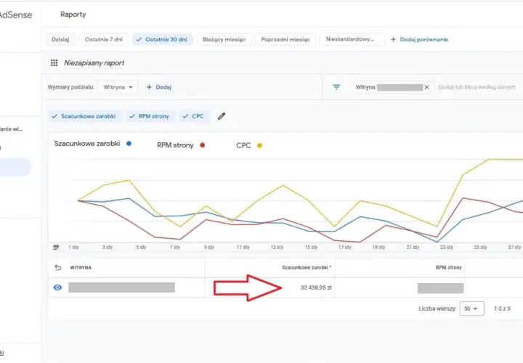
Task: Select the Ostatnie 7 dni date range
Action: (x=104, y=39)
